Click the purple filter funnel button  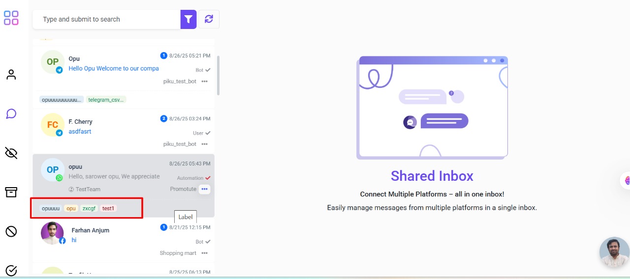[189, 19]
